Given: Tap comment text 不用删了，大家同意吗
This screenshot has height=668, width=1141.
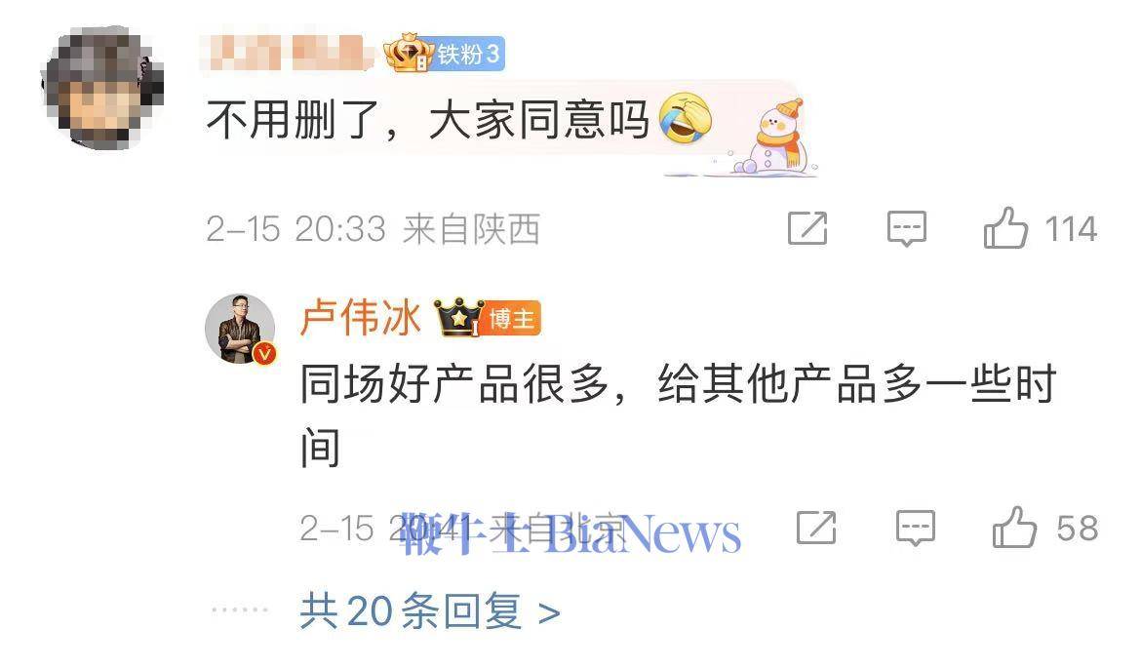Looking at the screenshot, I should (x=428, y=120).
